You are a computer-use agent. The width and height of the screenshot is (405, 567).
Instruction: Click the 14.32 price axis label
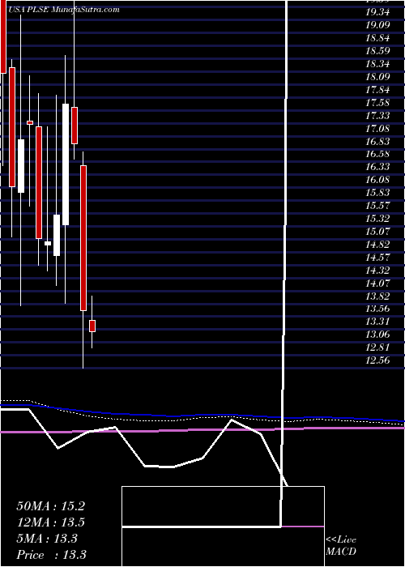pyautogui.click(x=377, y=270)
